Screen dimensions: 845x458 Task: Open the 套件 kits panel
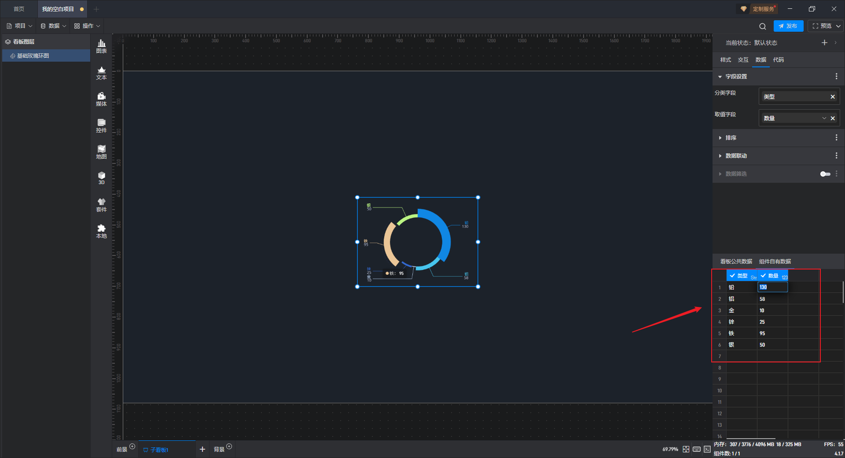[101, 205]
